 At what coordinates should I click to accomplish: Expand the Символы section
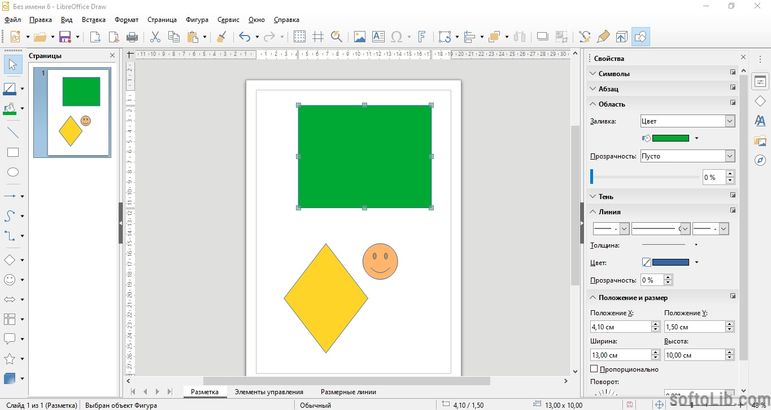pyautogui.click(x=594, y=73)
